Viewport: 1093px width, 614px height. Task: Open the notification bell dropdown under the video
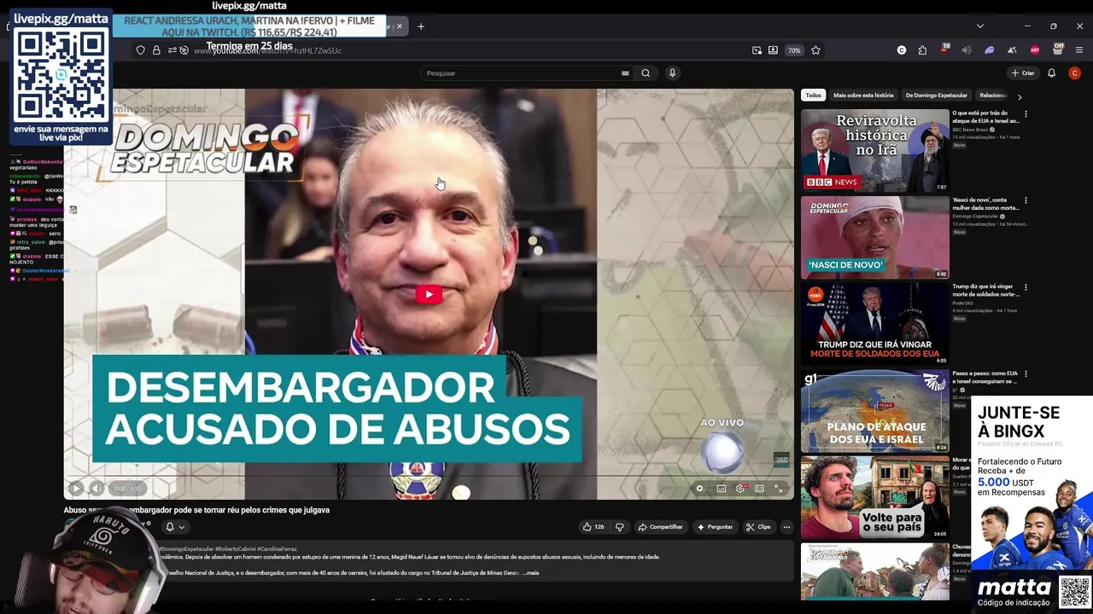[x=174, y=527]
